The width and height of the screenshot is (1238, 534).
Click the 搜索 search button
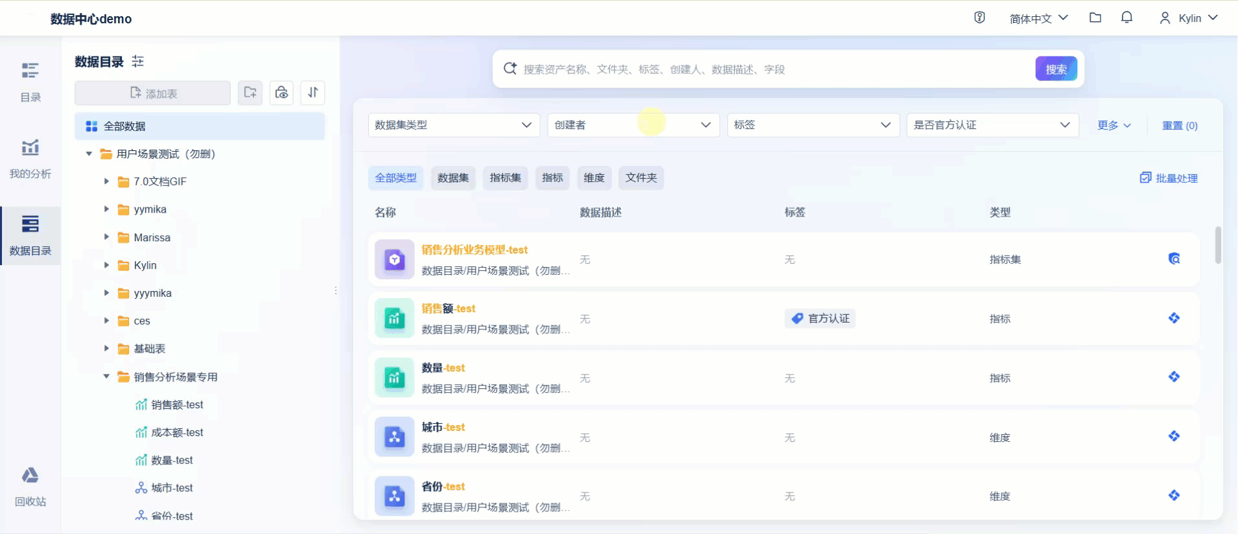1056,69
